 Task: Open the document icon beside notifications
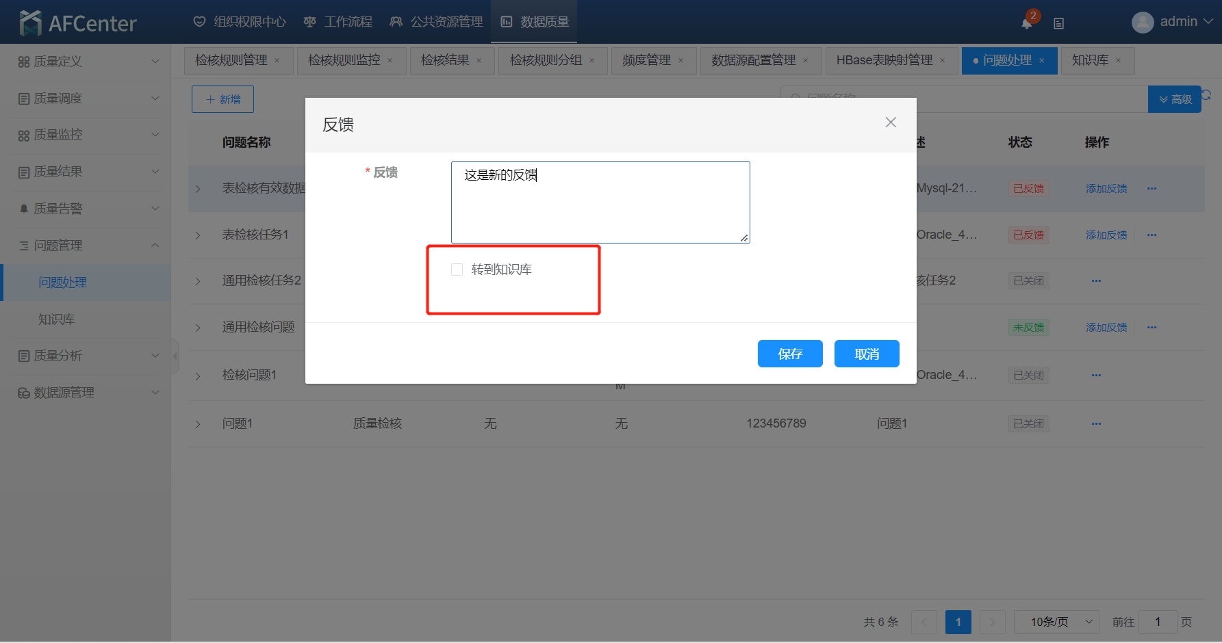point(1058,23)
